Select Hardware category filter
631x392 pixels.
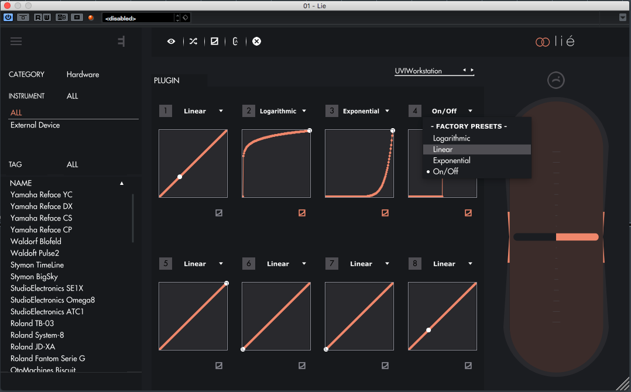[83, 74]
